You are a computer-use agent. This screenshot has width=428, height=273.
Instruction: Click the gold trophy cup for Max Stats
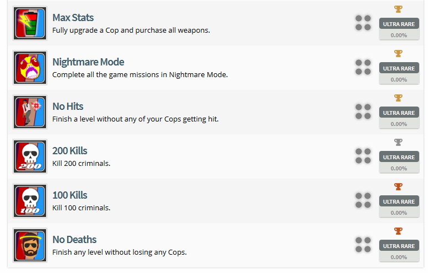[398, 9]
